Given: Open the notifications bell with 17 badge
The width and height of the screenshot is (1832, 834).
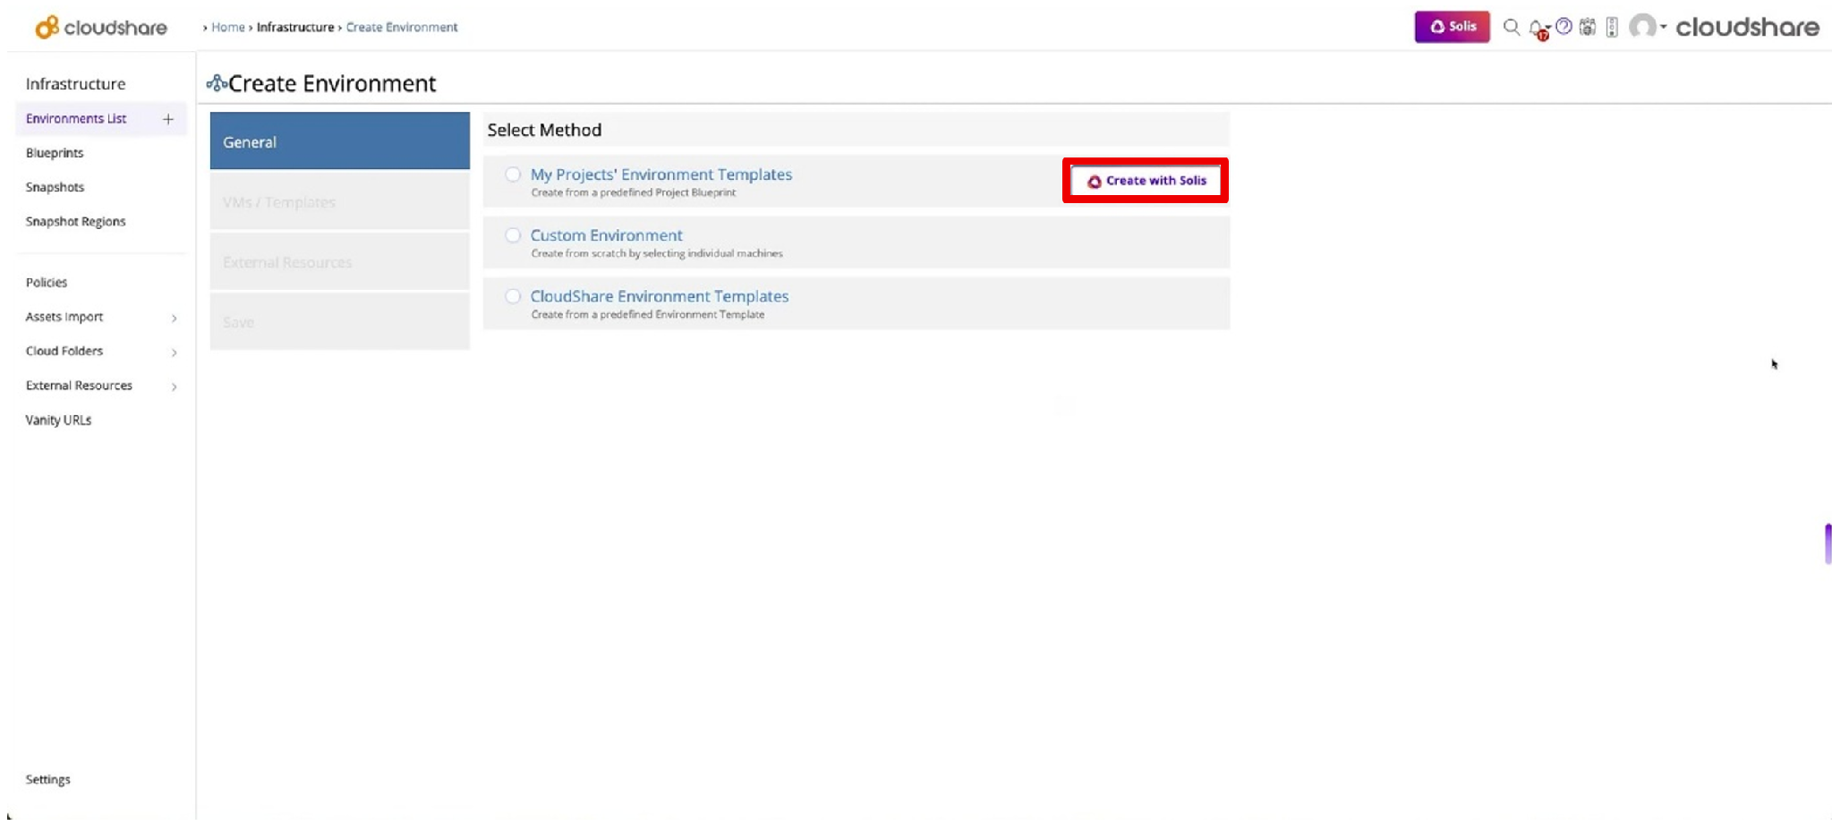Looking at the screenshot, I should (1538, 29).
